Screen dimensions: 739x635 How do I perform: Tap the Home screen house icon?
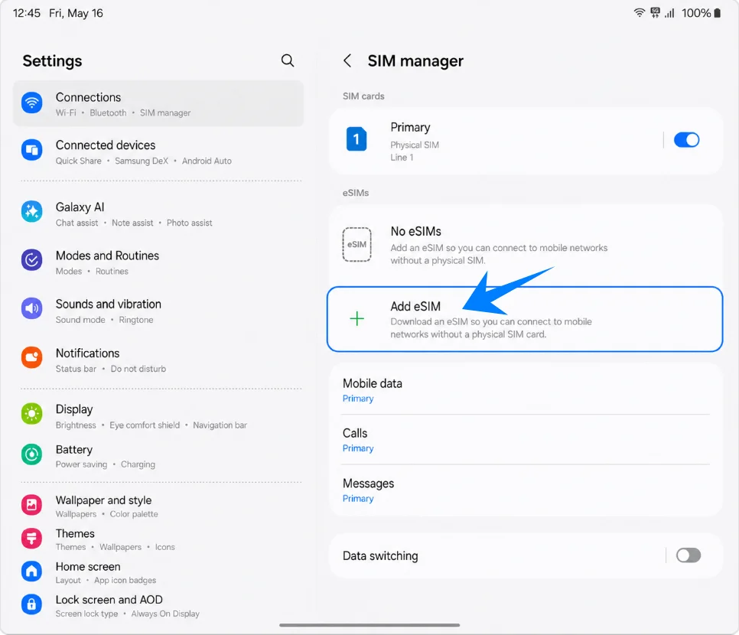click(31, 571)
